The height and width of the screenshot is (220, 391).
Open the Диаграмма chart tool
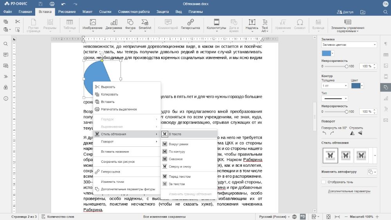[x=114, y=22]
